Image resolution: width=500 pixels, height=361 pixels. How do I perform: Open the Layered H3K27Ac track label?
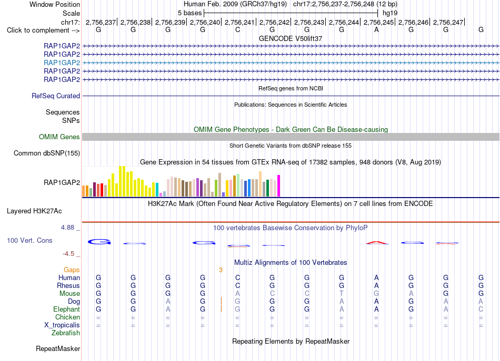pyautogui.click(x=34, y=211)
